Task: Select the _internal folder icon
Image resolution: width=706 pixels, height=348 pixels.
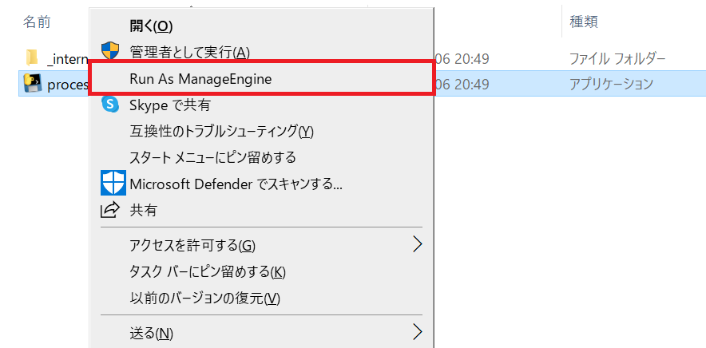Action: point(32,57)
